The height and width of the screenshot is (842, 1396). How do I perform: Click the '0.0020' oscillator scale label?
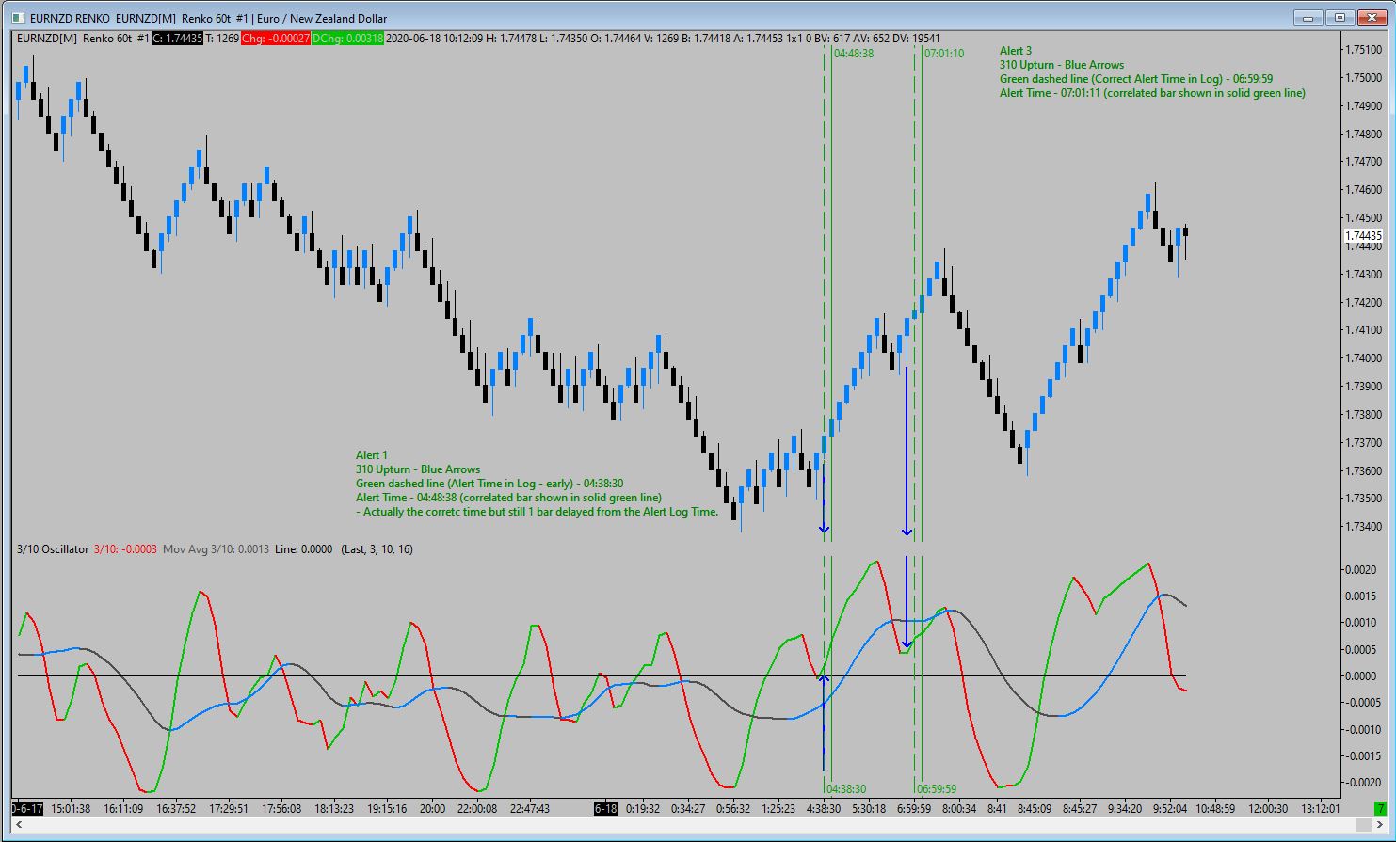[x=1360, y=569]
